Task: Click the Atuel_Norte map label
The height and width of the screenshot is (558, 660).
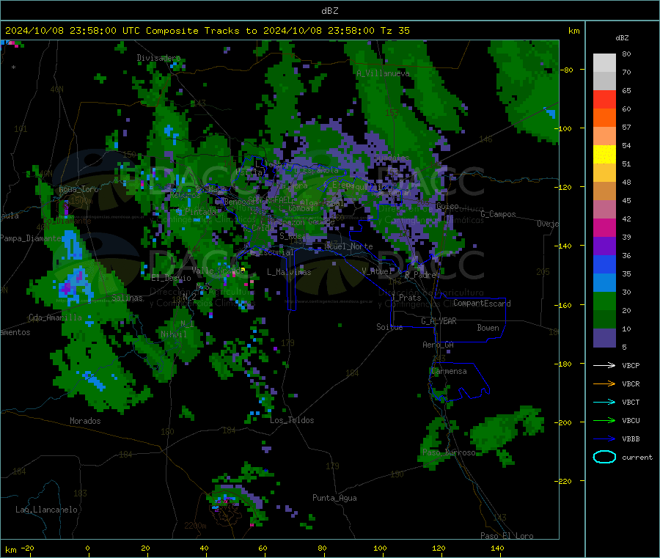Action: (348, 246)
